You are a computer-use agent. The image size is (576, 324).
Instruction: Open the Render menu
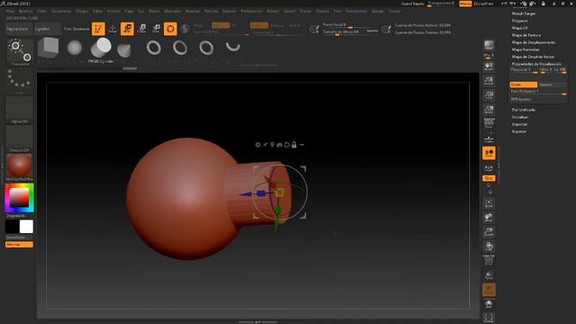[273, 11]
